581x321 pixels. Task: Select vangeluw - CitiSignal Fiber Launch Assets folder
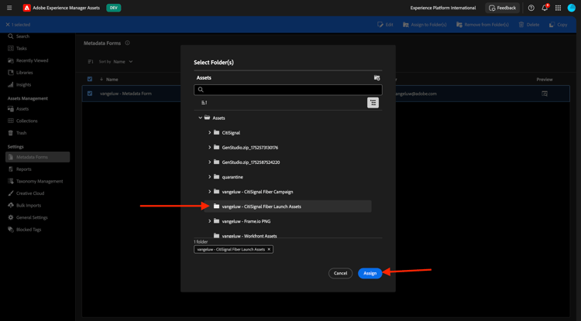(x=287, y=207)
